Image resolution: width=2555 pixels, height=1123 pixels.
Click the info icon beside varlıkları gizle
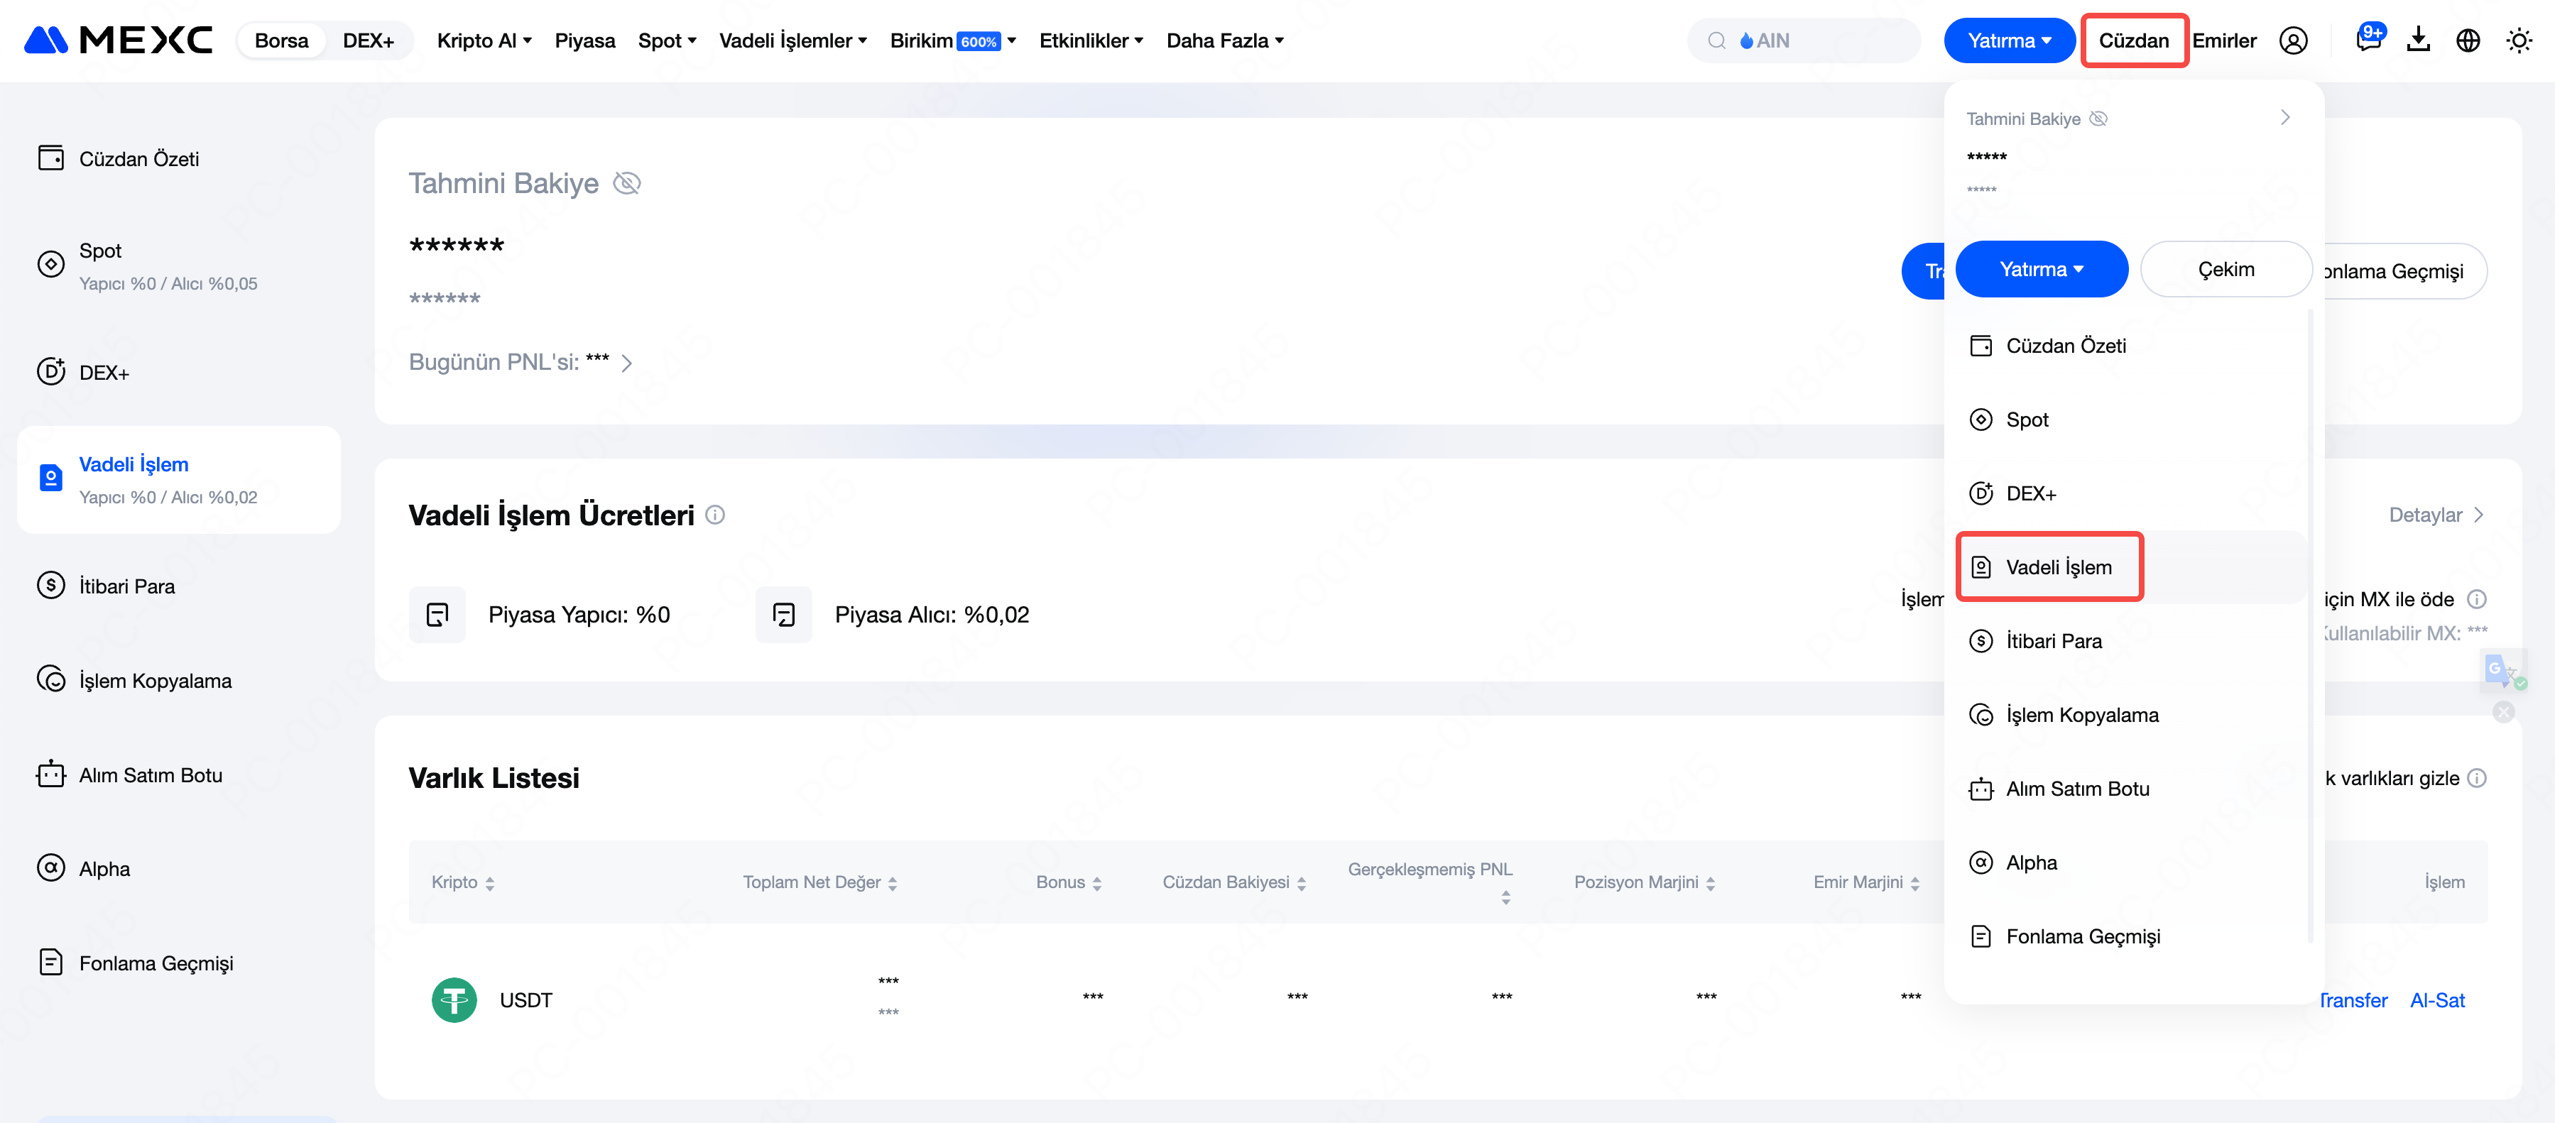click(2477, 778)
